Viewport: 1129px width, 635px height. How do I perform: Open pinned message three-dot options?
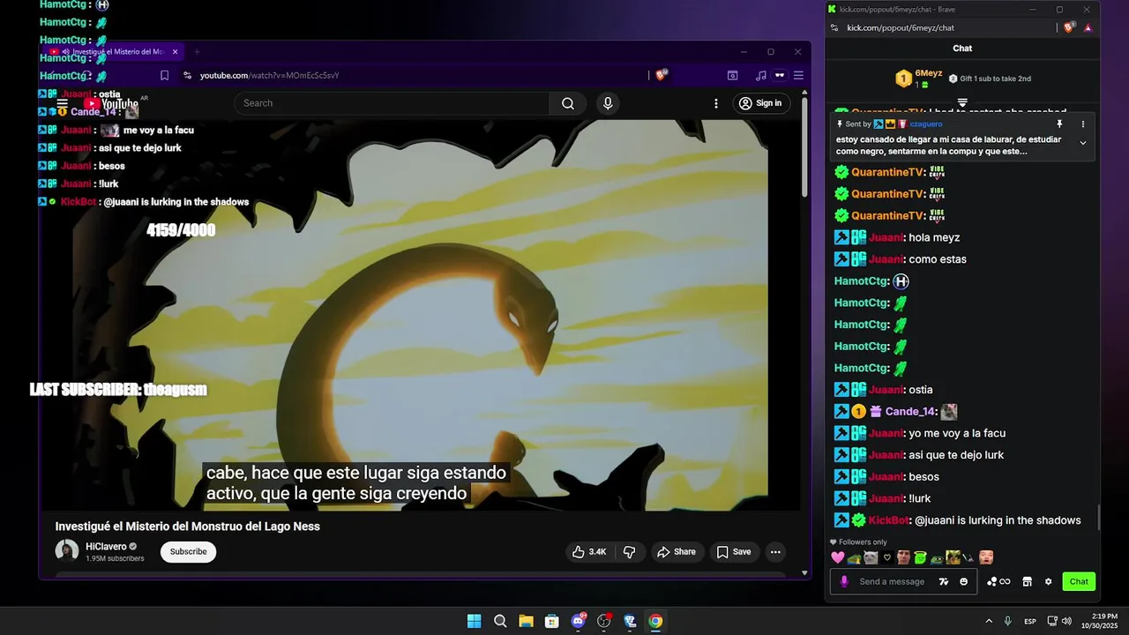click(1083, 124)
